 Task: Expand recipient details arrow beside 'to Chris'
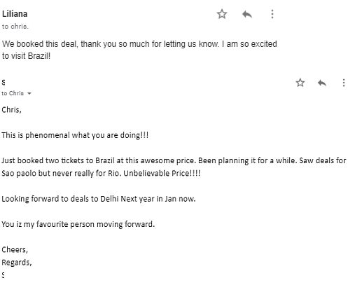29,94
